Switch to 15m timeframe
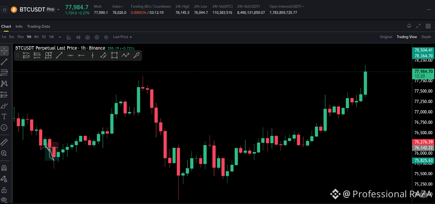 20,37
